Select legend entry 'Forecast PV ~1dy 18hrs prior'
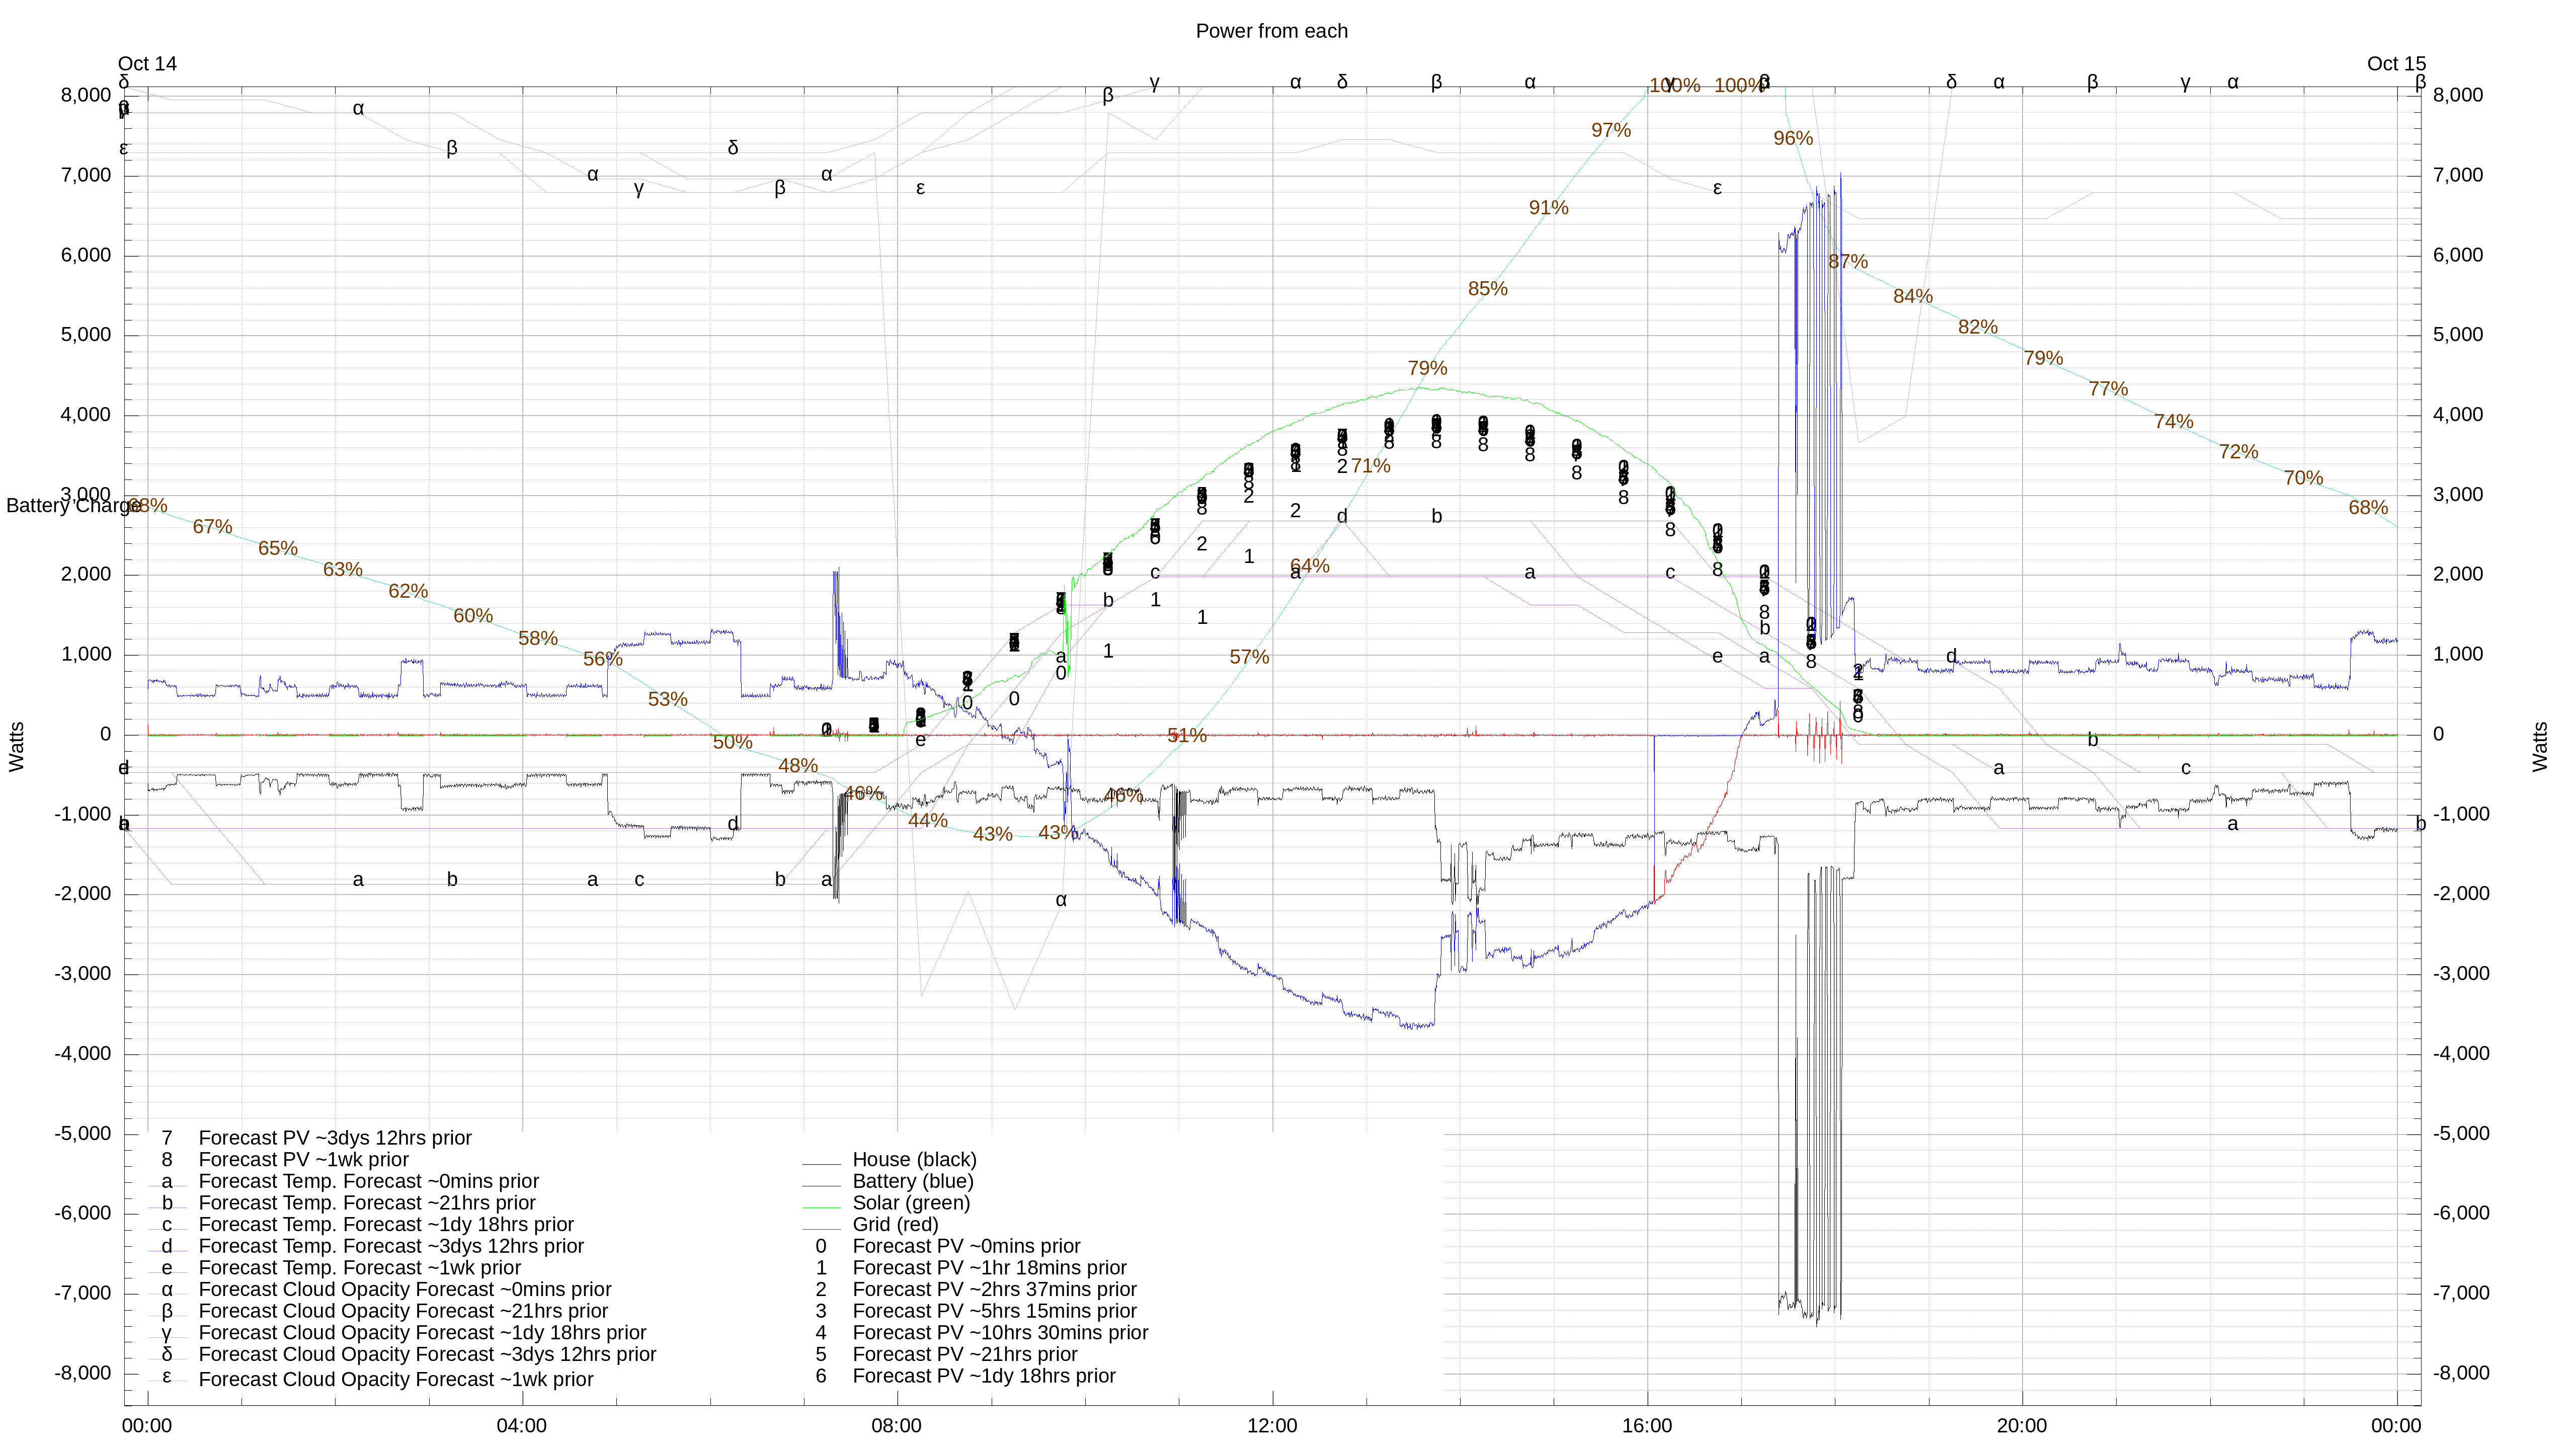 click(x=984, y=1376)
